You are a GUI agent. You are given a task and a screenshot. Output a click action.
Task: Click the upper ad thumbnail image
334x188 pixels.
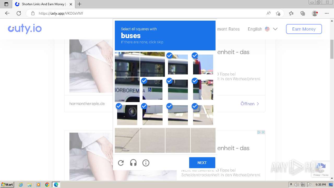tap(91, 66)
